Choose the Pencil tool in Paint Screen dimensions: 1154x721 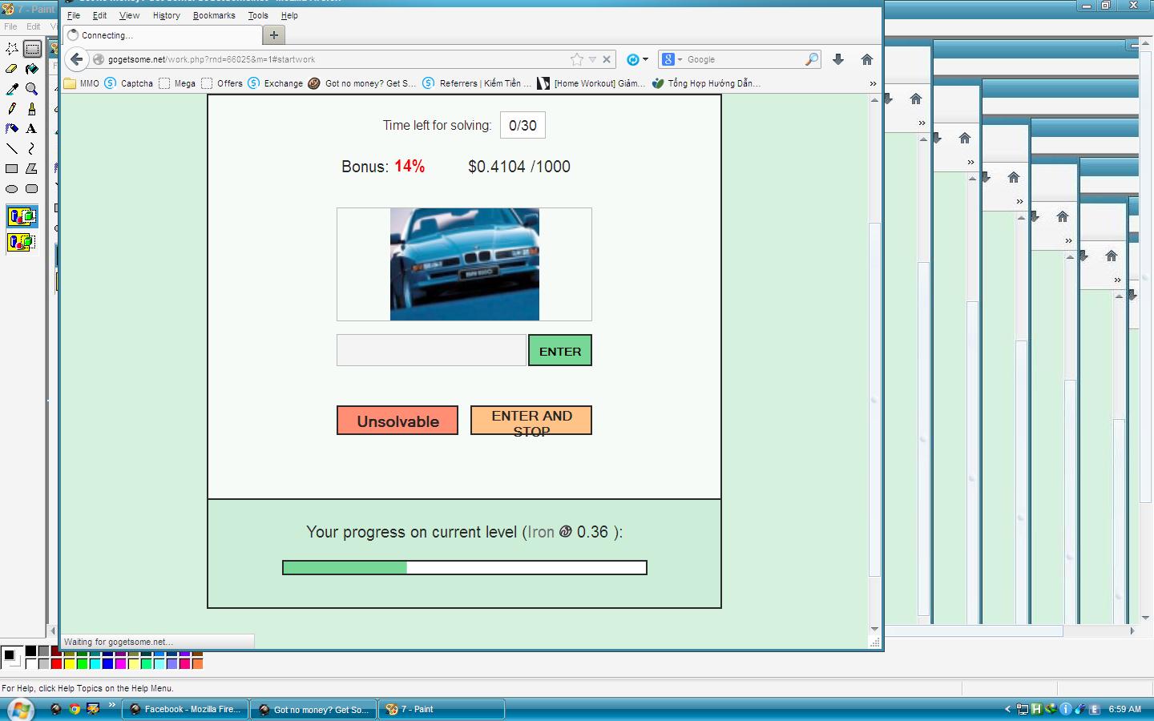[11, 108]
